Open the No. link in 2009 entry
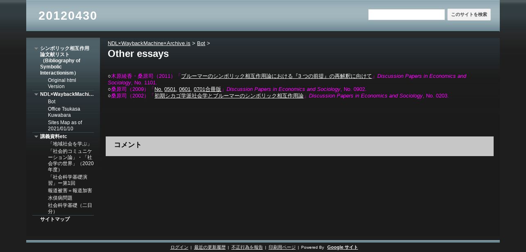 pos(159,89)
